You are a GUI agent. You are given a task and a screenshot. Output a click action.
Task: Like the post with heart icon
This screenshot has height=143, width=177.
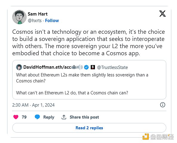click(x=16, y=117)
